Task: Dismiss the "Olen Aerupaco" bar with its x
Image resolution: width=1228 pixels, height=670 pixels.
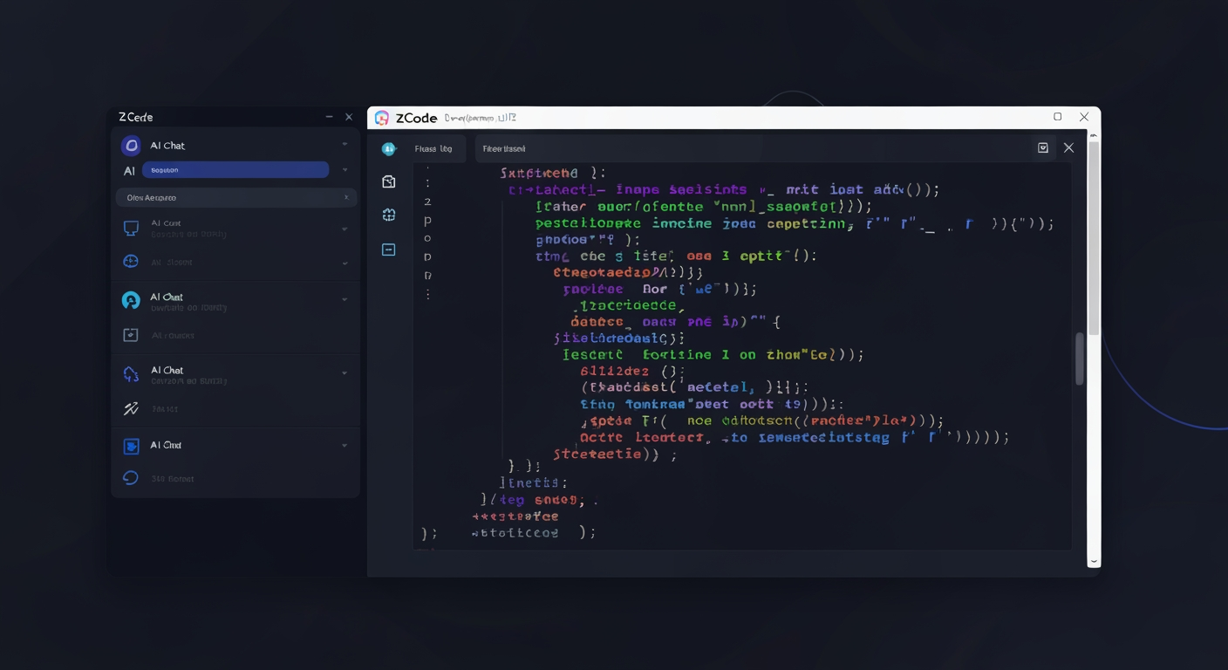Action: 346,198
